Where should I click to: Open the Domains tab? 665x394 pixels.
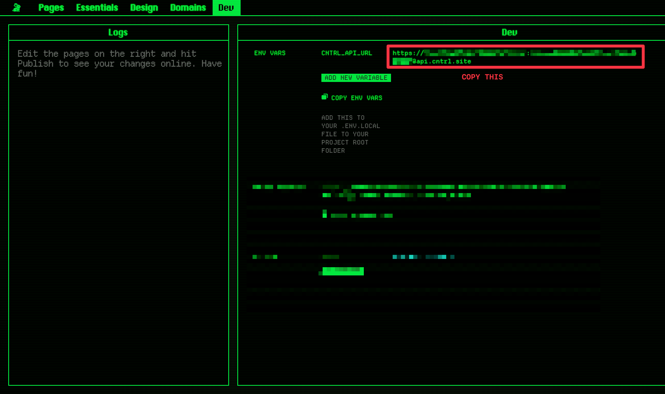188,7
